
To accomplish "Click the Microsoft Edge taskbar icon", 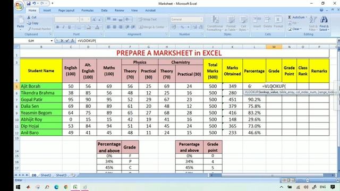I will pos(56,187).
